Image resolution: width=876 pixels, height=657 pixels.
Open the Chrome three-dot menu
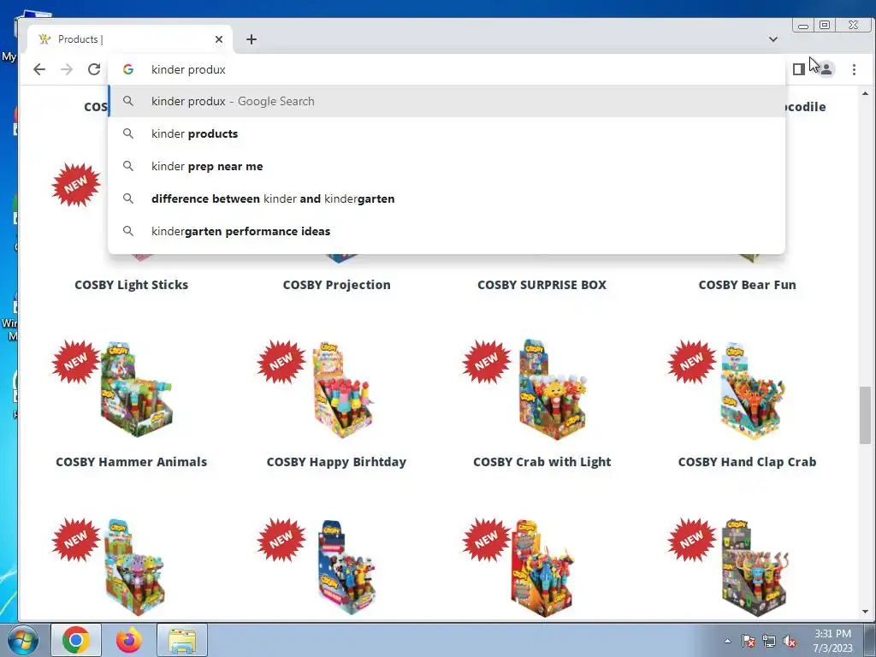coord(854,69)
